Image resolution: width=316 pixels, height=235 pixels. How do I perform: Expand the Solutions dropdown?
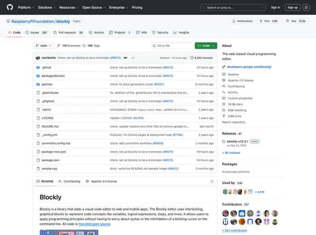[x=46, y=7]
